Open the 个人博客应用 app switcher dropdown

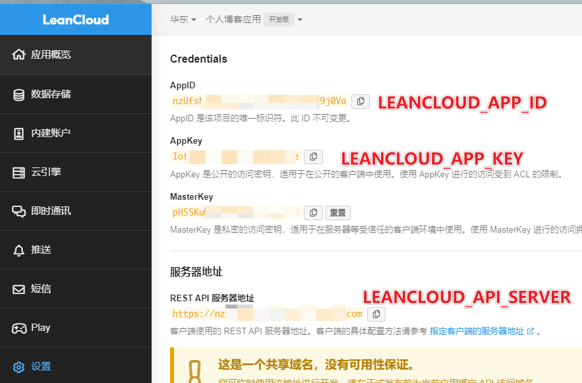pyautogui.click(x=254, y=20)
